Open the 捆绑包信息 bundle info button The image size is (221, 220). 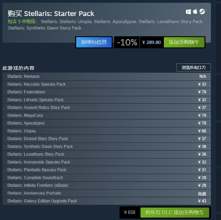[94, 42]
